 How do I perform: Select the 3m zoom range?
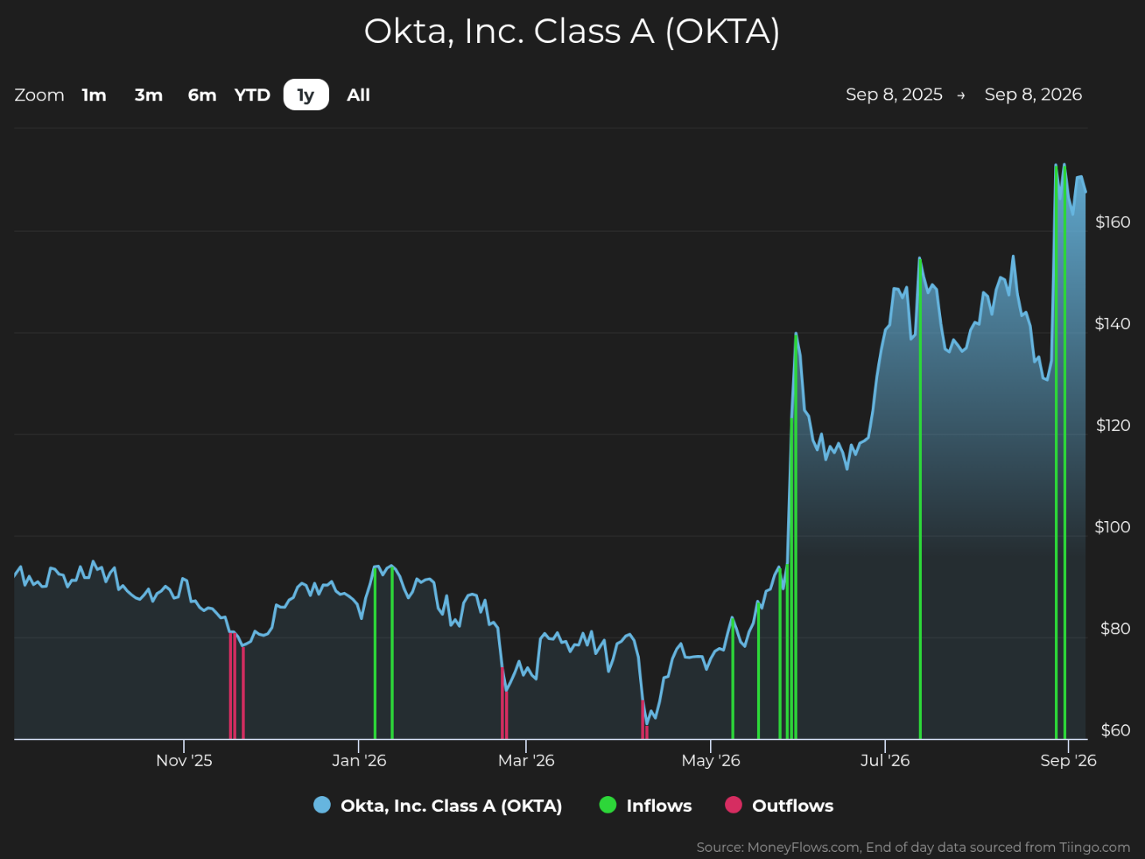coord(148,95)
